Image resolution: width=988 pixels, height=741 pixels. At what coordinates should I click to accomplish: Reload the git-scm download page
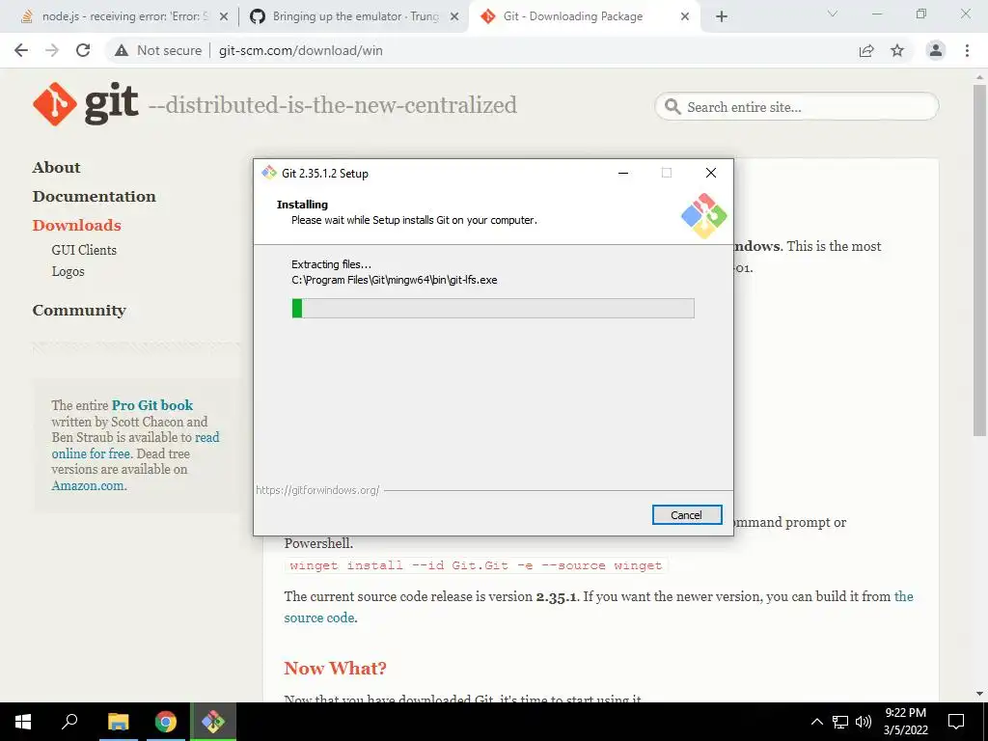tap(83, 50)
